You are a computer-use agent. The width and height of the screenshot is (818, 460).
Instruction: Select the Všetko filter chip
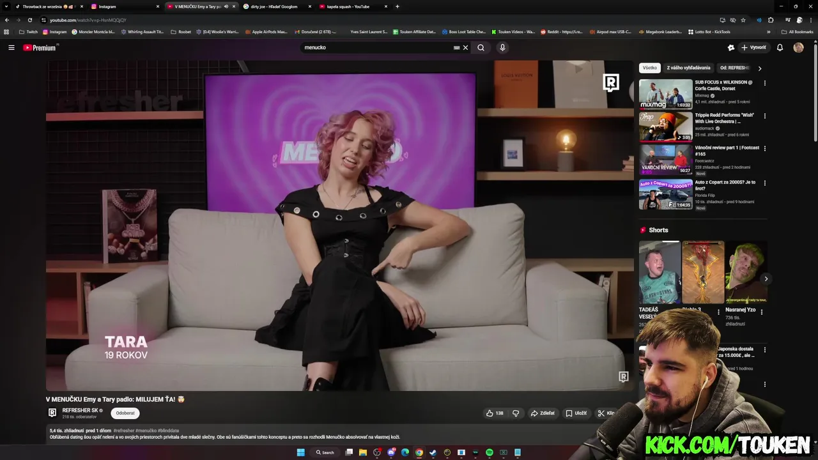[x=650, y=68]
